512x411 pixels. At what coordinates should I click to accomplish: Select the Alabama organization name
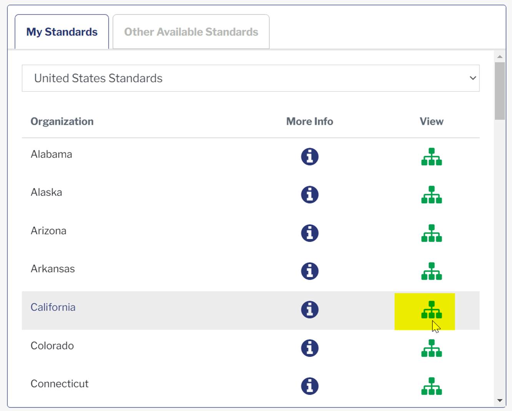point(52,154)
